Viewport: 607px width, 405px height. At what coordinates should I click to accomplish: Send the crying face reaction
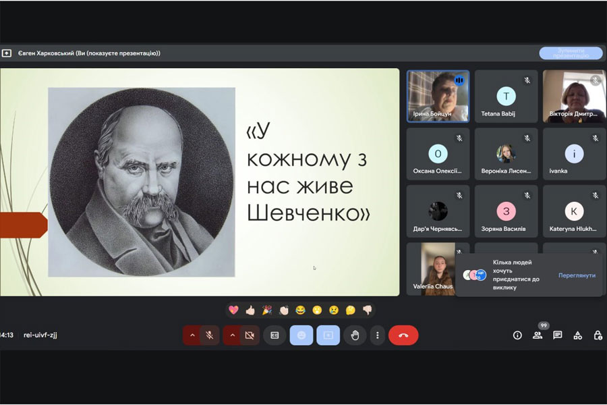(x=334, y=310)
